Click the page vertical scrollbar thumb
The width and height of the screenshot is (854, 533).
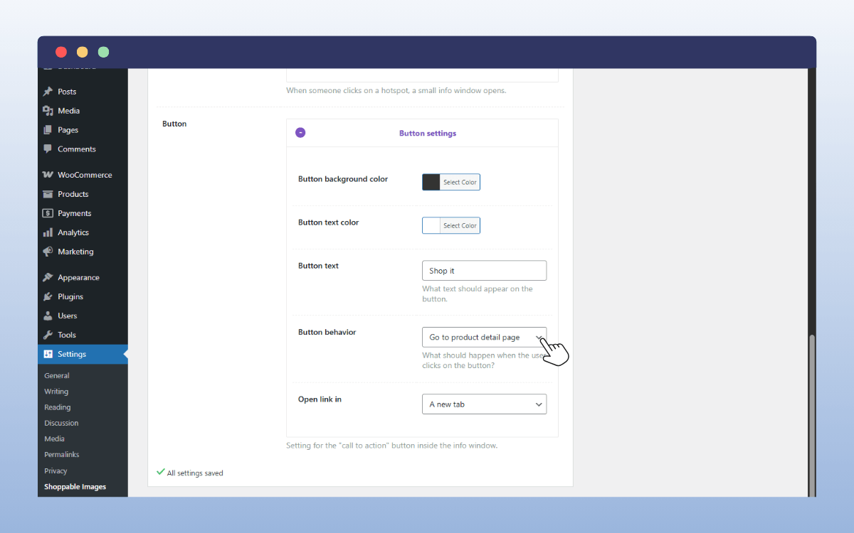(812, 415)
